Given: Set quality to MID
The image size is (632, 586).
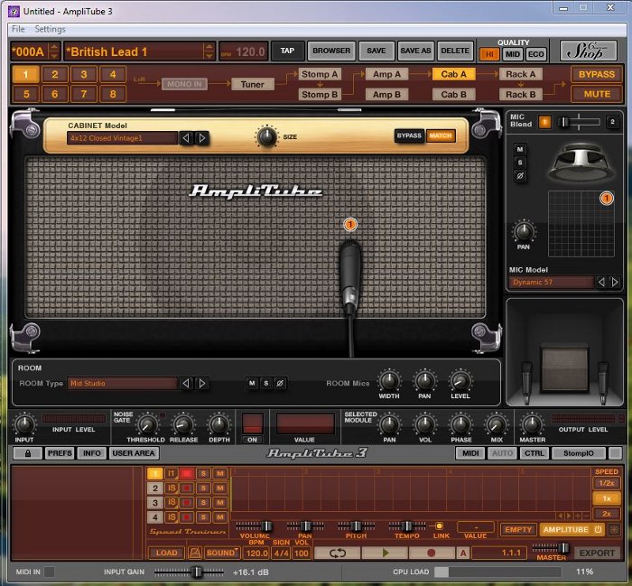Looking at the screenshot, I should coord(512,54).
